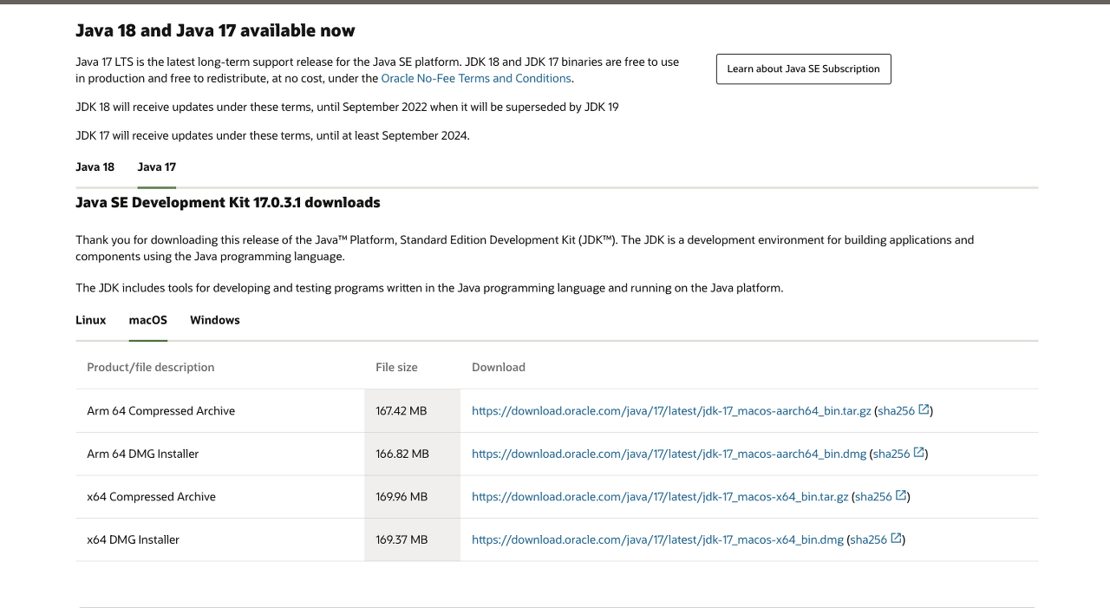Open Oracle No-Fee Terms and Conditions link
The width and height of the screenshot is (1110, 608).
pyautogui.click(x=476, y=78)
